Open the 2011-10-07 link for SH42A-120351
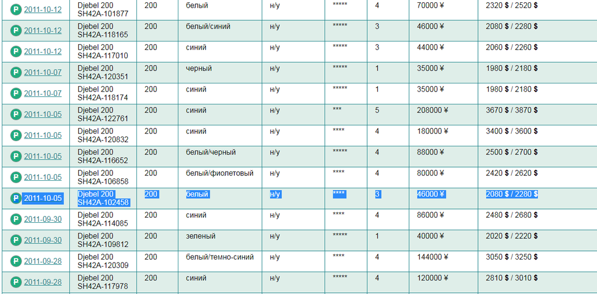This screenshot has width=597, height=294. coord(43,73)
